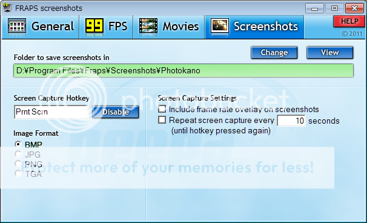Select BMP image format
Screen dimensions: 367x223
click(18, 144)
